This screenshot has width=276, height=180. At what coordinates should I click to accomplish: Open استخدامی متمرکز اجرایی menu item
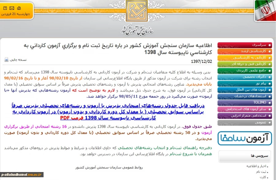coord(244,116)
